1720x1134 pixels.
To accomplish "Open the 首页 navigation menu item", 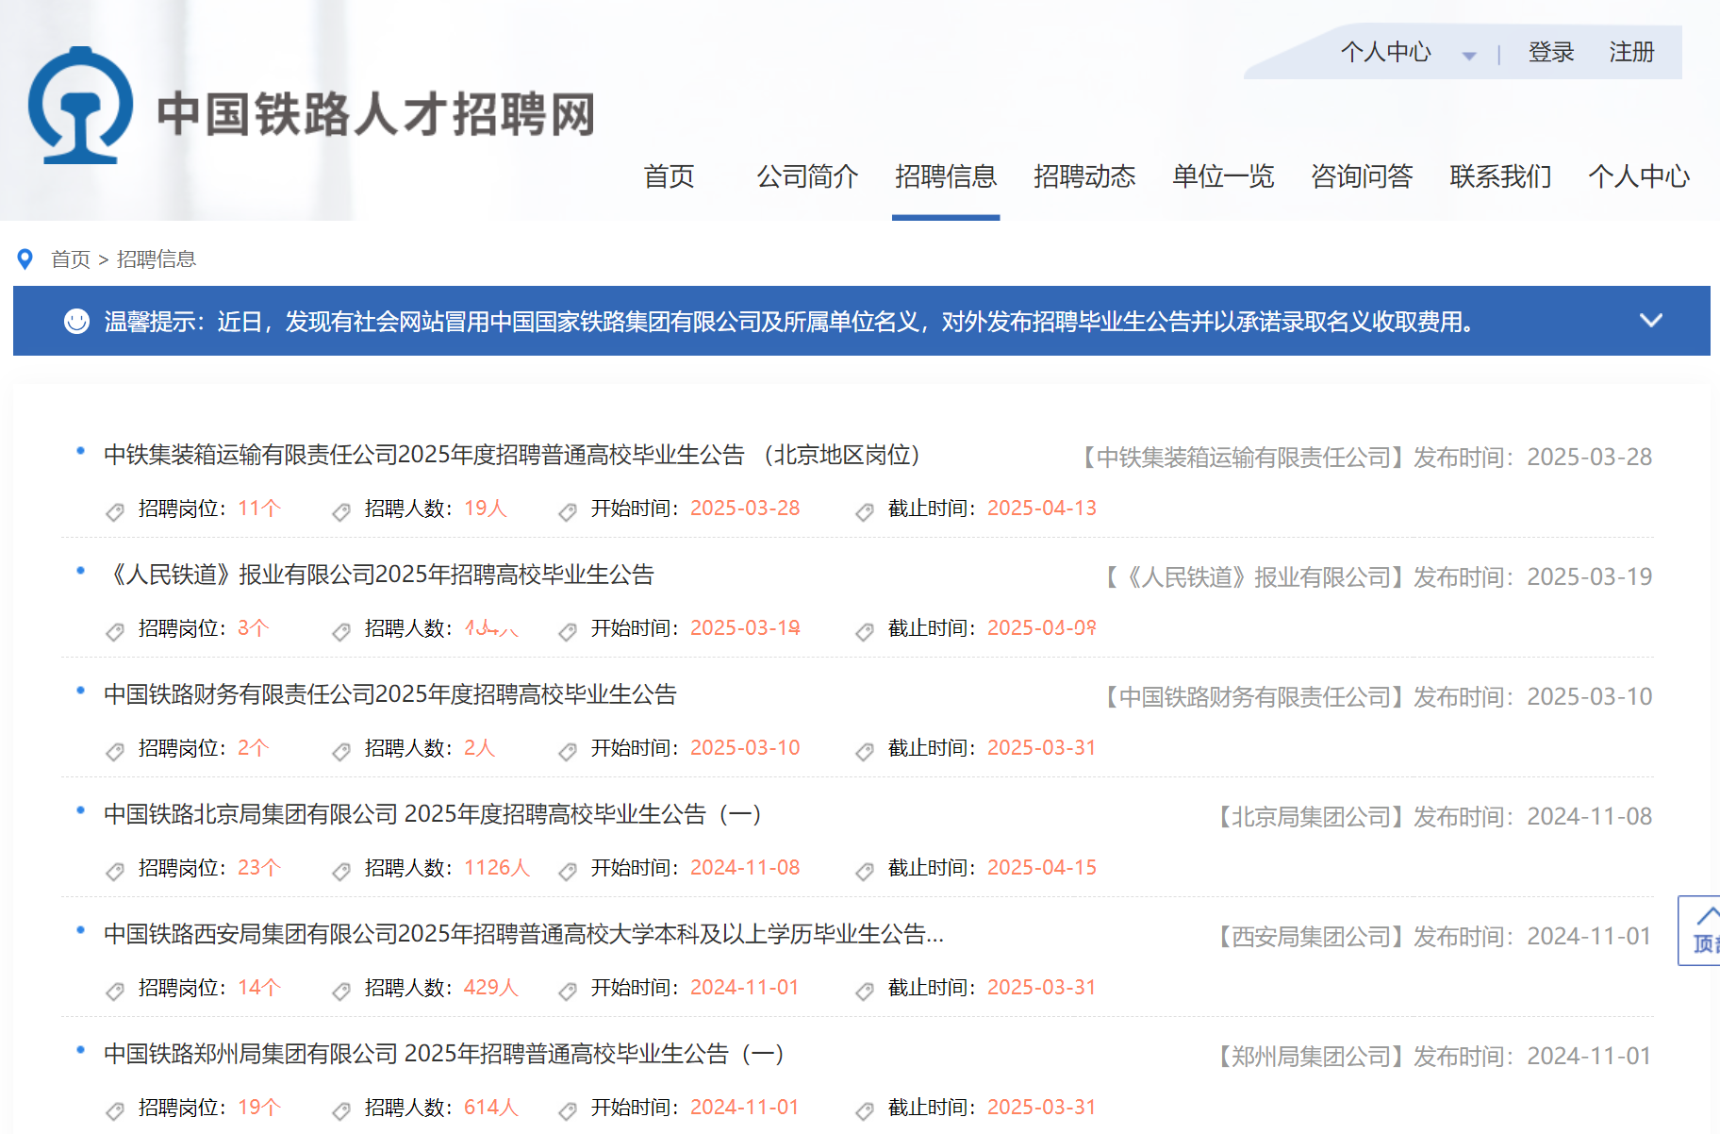I will pos(669,176).
